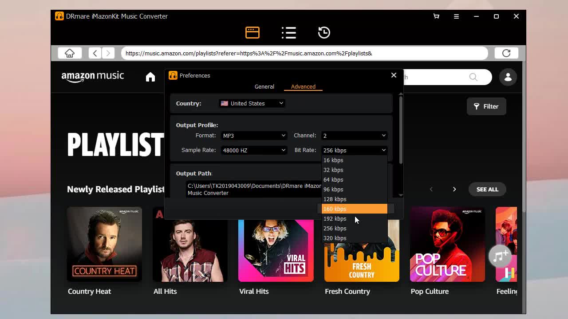Show previous playlists with left chevron
Screen dimensions: 568x319
click(x=431, y=189)
